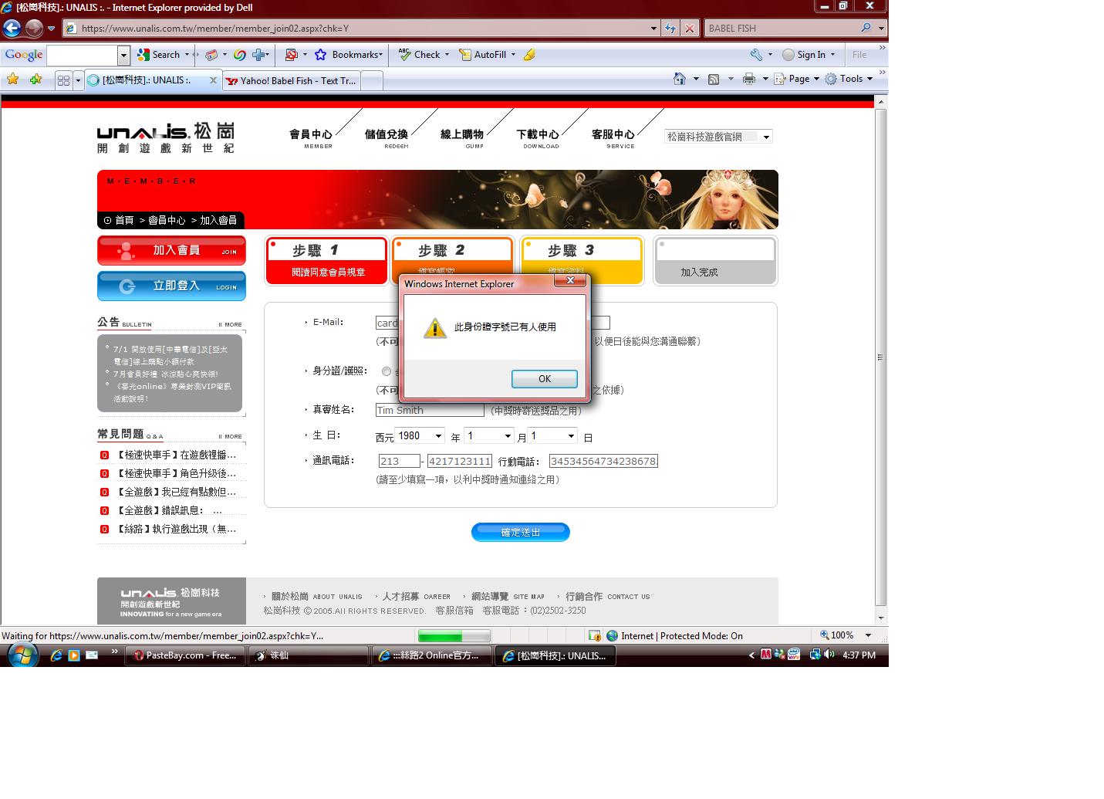The width and height of the screenshot is (1104, 799).
Task: Click the 確定送出 submit button
Action: 520,532
